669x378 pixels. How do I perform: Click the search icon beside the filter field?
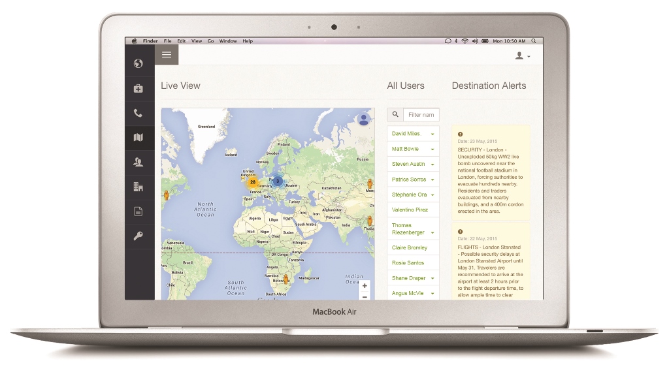pos(395,115)
